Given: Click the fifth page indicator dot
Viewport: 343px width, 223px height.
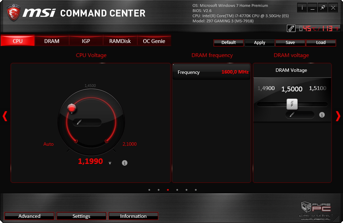Looking at the screenshot, I should (186, 190).
